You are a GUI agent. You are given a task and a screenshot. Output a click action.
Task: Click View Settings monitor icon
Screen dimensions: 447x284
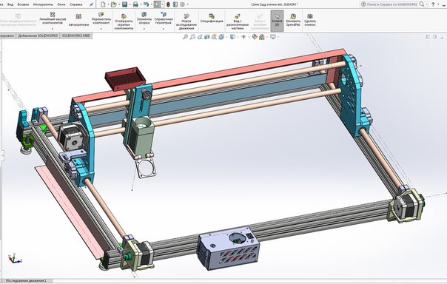273,37
